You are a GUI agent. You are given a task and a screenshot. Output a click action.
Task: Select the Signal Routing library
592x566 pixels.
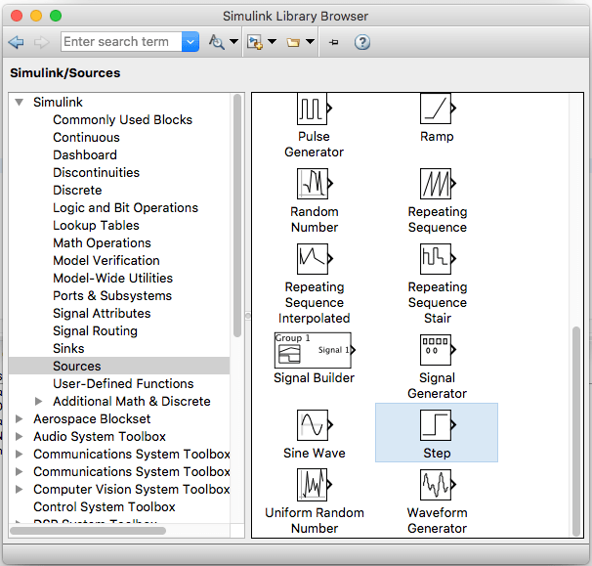click(x=95, y=331)
